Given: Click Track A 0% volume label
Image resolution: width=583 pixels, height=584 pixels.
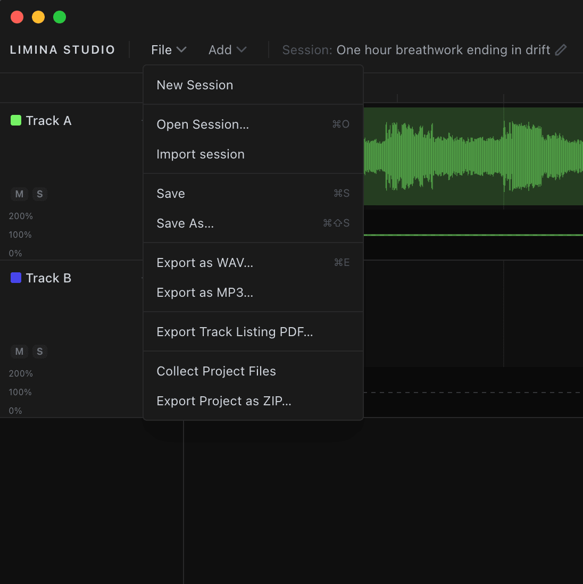Looking at the screenshot, I should (x=15, y=253).
